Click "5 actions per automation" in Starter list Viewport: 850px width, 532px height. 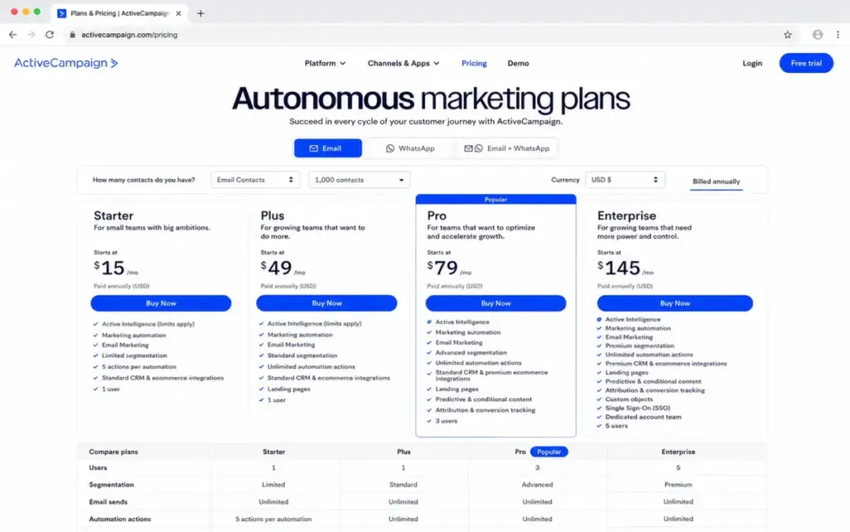(139, 367)
